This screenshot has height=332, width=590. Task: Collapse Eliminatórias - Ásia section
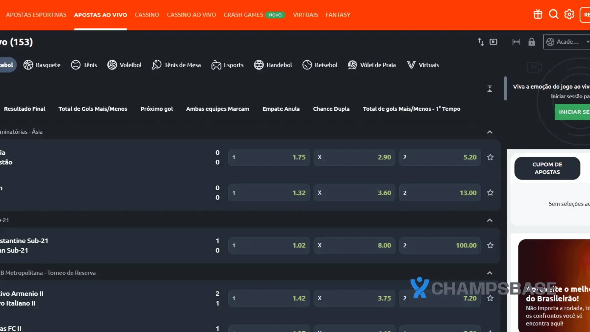(x=490, y=132)
